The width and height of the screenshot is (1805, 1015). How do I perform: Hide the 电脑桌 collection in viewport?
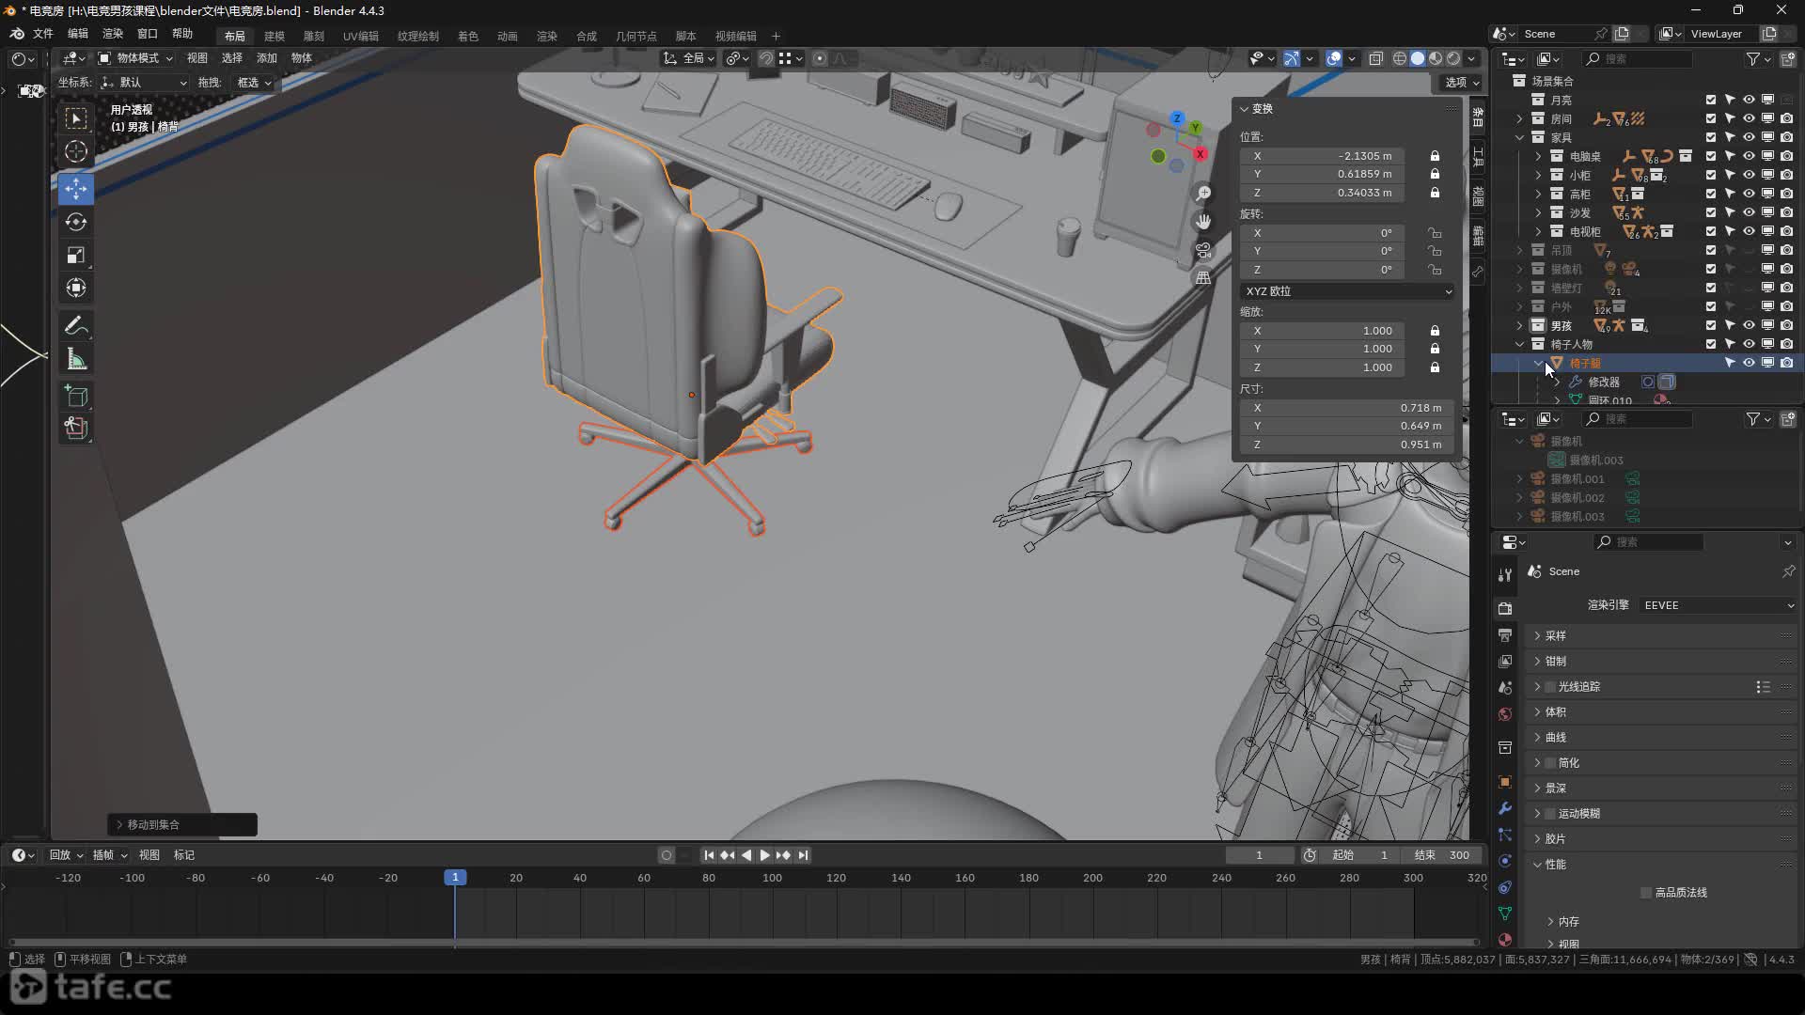[1749, 156]
